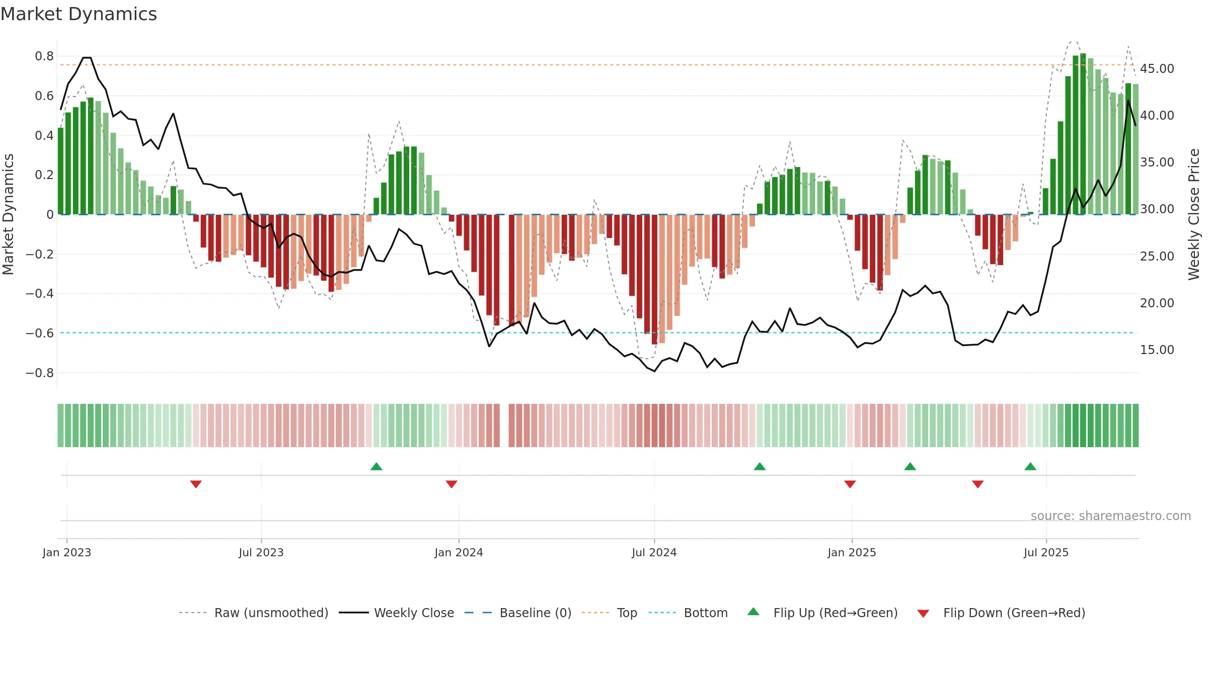Image resolution: width=1208 pixels, height=679 pixels.
Task: Click the cyan dotted Bottom line legend swatch
Action: coord(662,613)
